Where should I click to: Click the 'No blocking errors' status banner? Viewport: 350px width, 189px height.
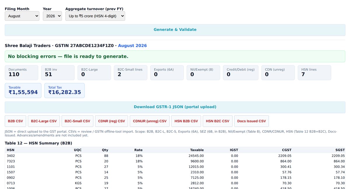(175, 56)
